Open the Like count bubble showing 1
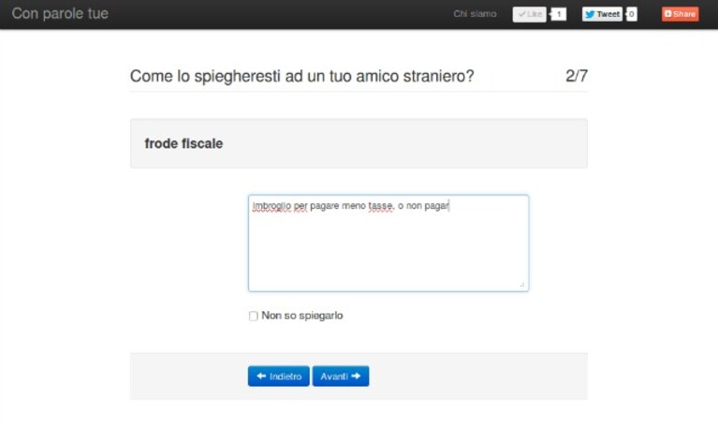This screenshot has height=428, width=718. tap(558, 14)
